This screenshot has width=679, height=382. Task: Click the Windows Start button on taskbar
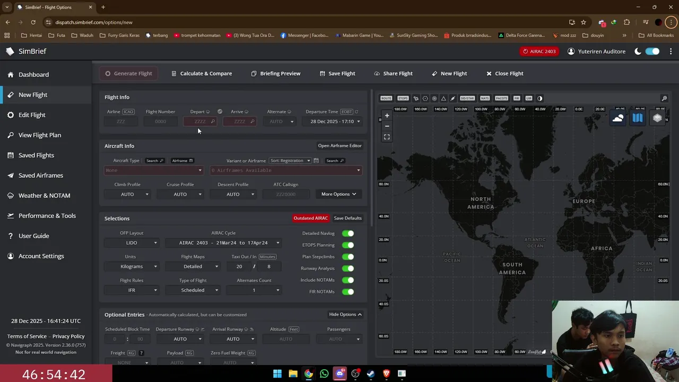pyautogui.click(x=277, y=374)
